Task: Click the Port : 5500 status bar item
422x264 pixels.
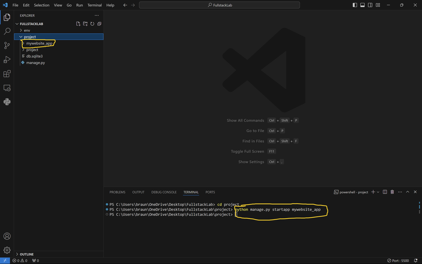Action: [398, 261]
